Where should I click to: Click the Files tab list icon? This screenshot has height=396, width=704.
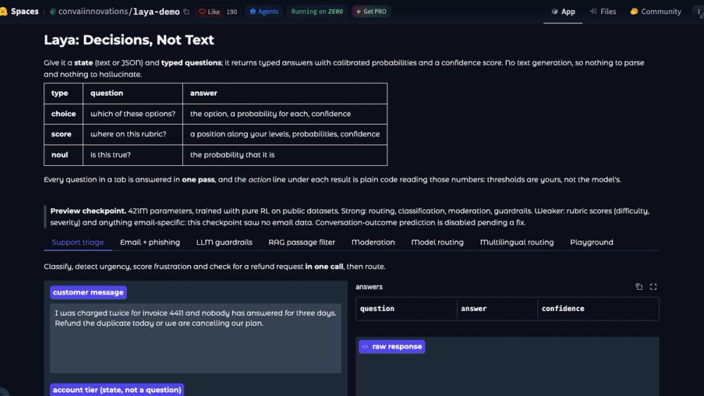coord(593,12)
